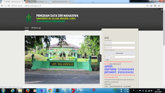
Task: Bookmark this page with the star icon
Action: click(x=147, y=6)
